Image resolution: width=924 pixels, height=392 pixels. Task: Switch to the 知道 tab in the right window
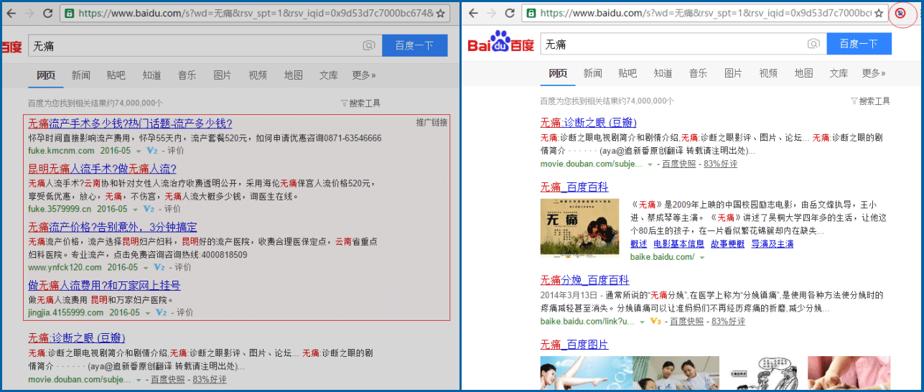pyautogui.click(x=663, y=73)
